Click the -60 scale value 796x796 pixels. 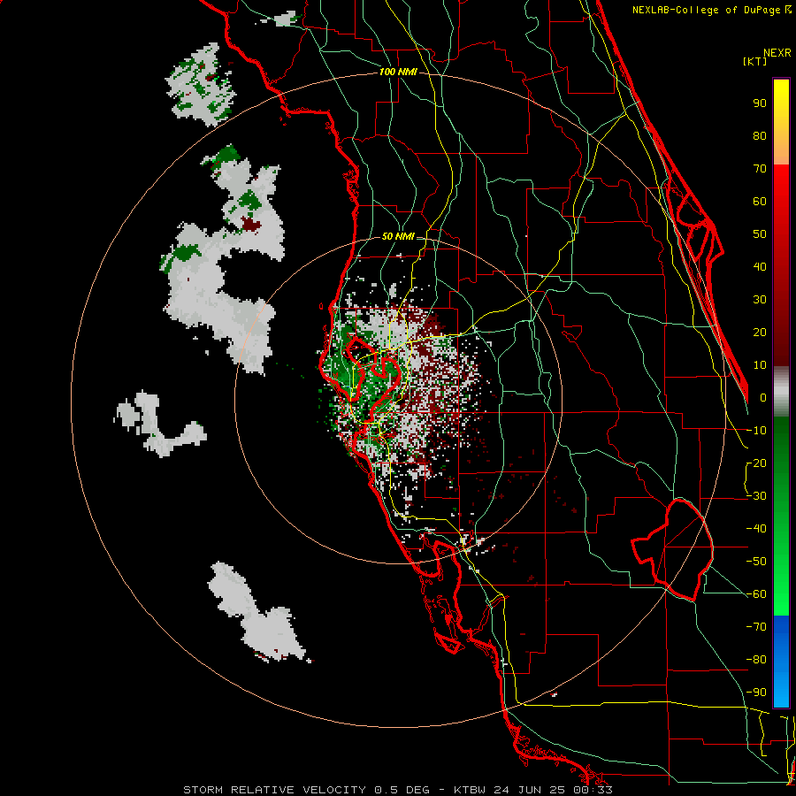point(756,594)
